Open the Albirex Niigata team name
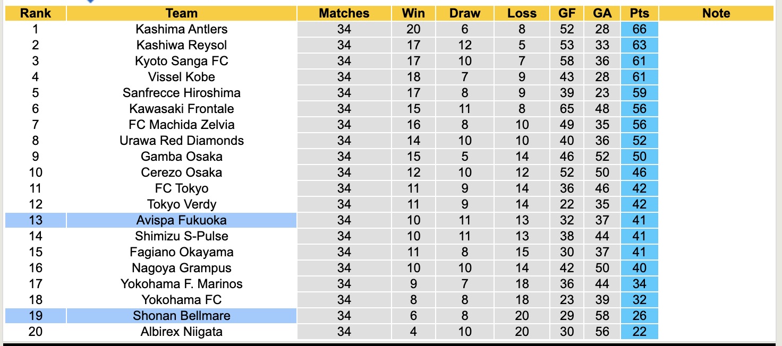The width and height of the screenshot is (782, 346). coord(181,332)
